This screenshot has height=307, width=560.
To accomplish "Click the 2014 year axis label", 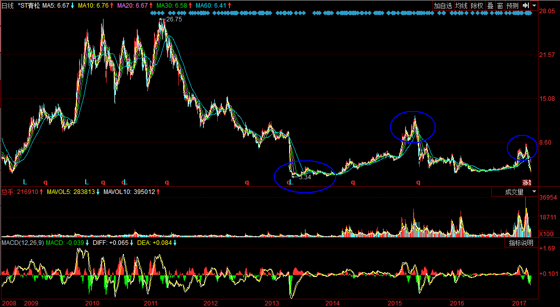I will (333, 303).
